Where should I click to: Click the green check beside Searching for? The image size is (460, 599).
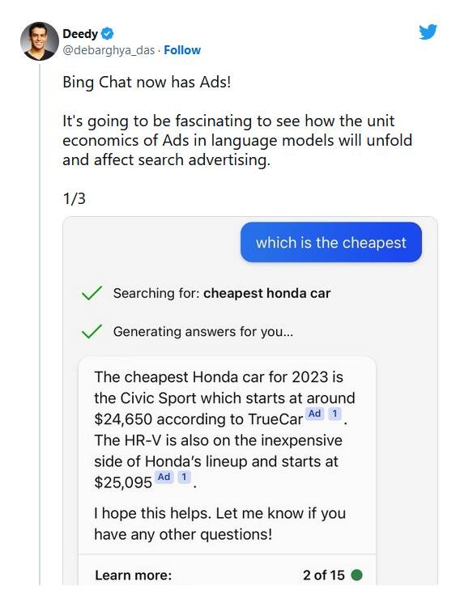(x=92, y=293)
